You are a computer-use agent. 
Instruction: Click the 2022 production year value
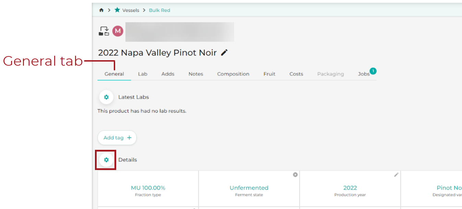click(x=350, y=188)
